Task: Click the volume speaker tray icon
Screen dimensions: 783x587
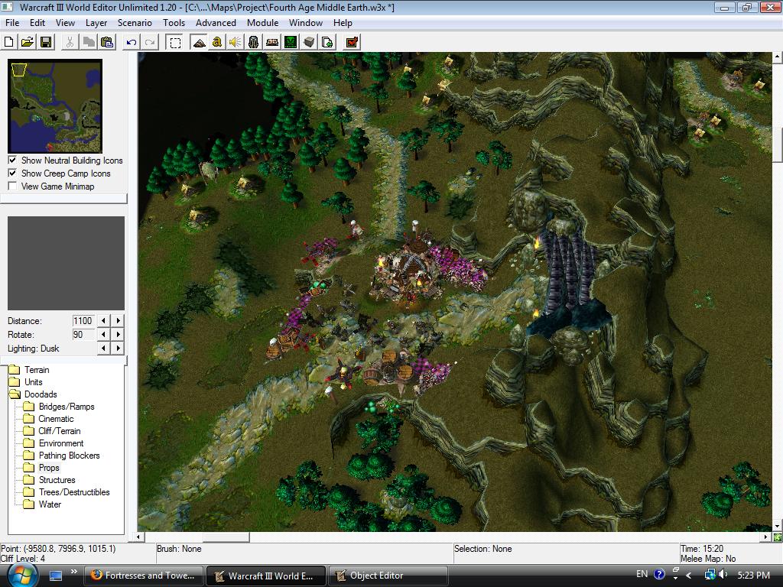Action: (723, 575)
